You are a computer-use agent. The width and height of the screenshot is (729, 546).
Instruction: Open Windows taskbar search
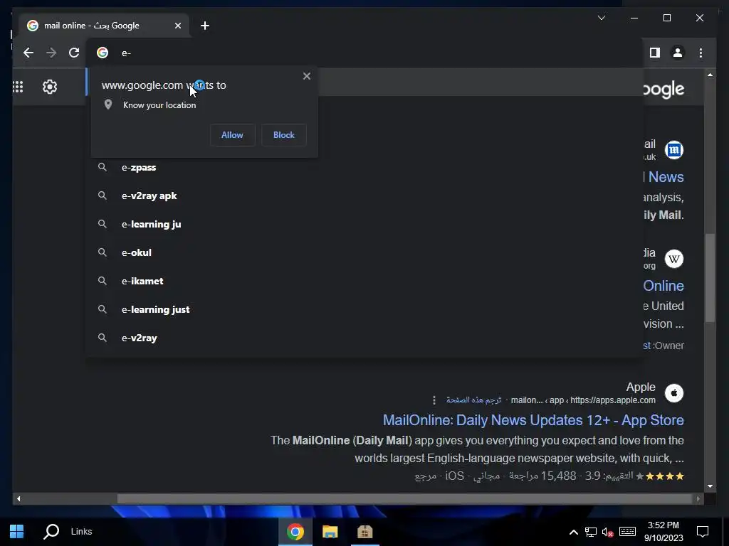point(51,532)
